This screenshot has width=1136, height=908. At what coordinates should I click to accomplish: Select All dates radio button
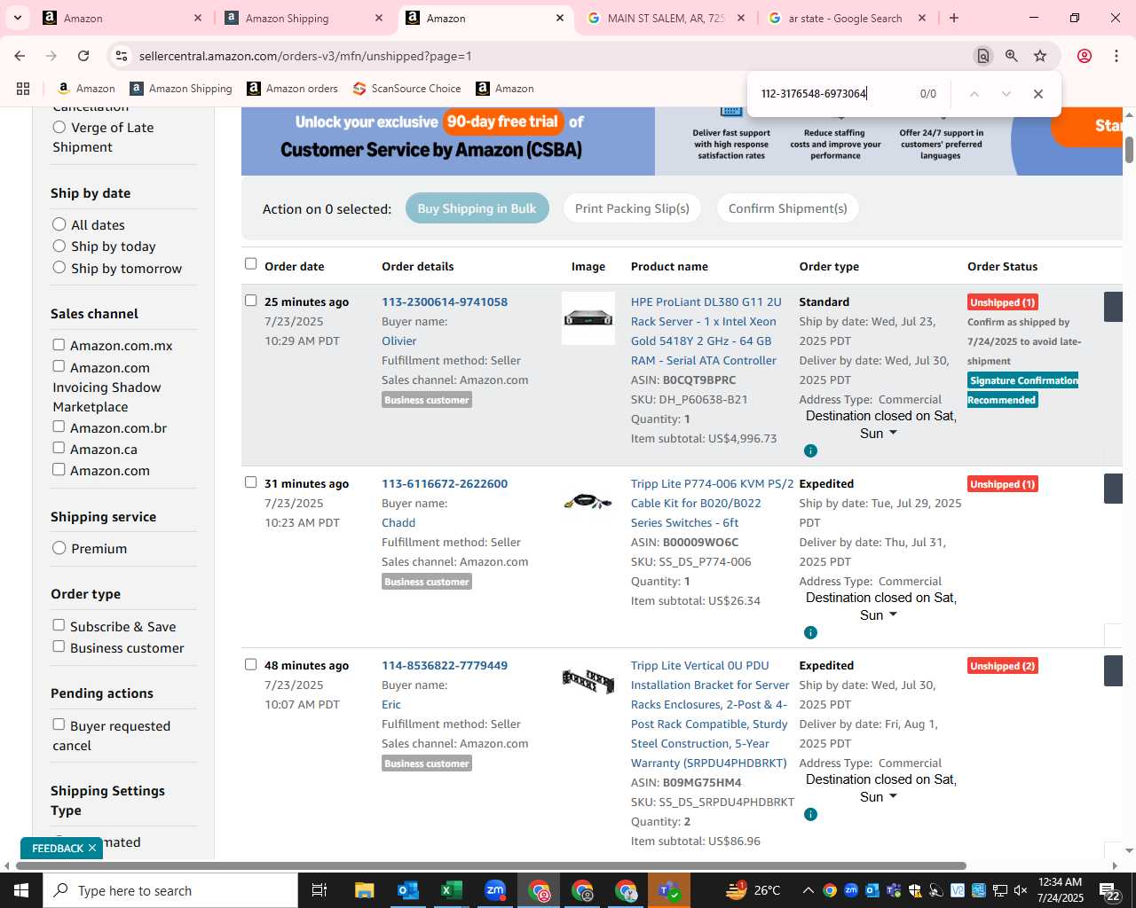[x=59, y=224]
